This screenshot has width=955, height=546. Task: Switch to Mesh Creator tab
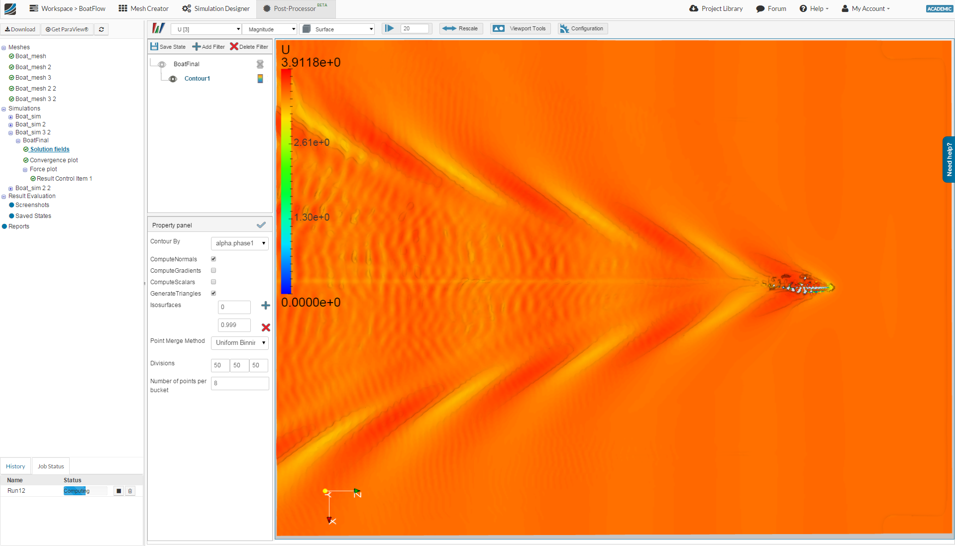coord(143,8)
